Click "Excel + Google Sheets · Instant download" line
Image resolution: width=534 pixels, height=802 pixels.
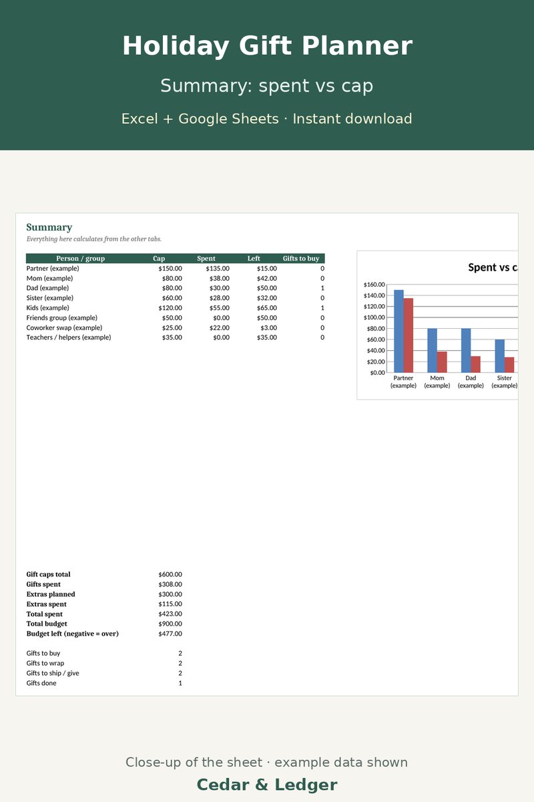[267, 119]
